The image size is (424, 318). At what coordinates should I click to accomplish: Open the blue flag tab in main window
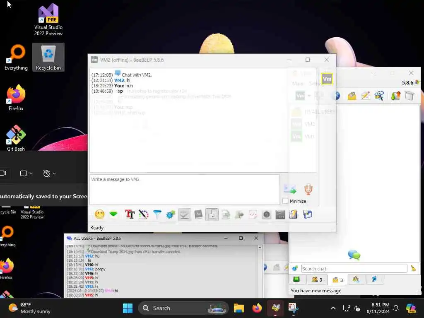(374, 279)
